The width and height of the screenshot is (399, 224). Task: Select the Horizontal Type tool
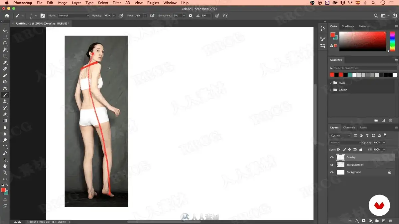(x=5, y=147)
